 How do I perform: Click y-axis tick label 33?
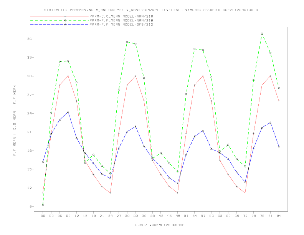[x=30, y=57]
